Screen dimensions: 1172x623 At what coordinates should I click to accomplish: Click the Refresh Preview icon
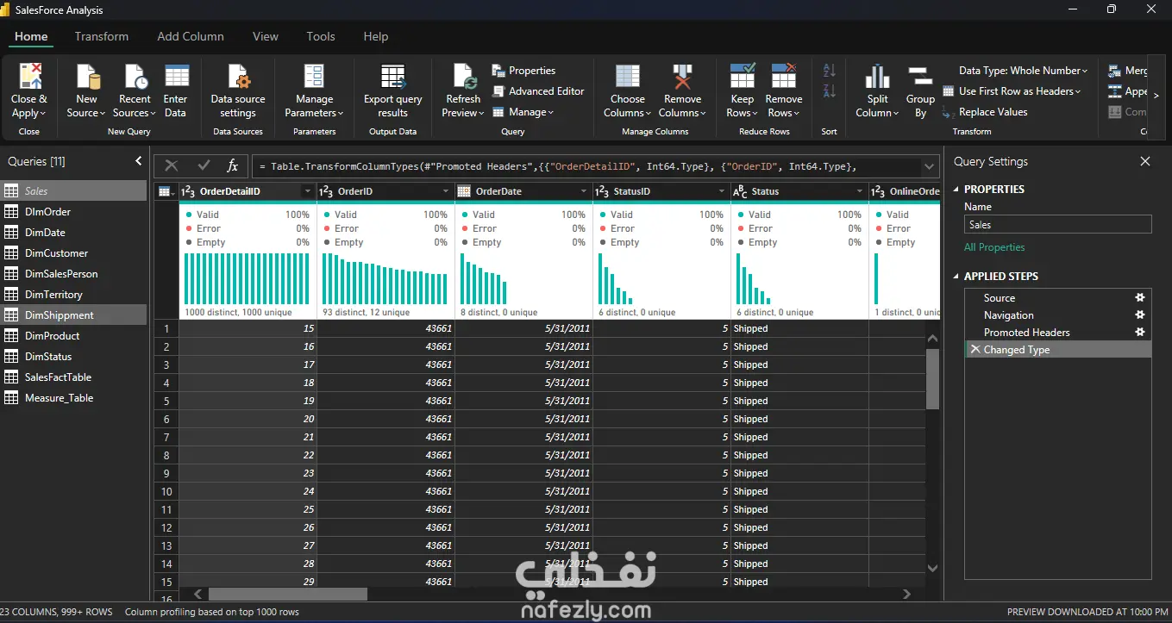[464, 77]
